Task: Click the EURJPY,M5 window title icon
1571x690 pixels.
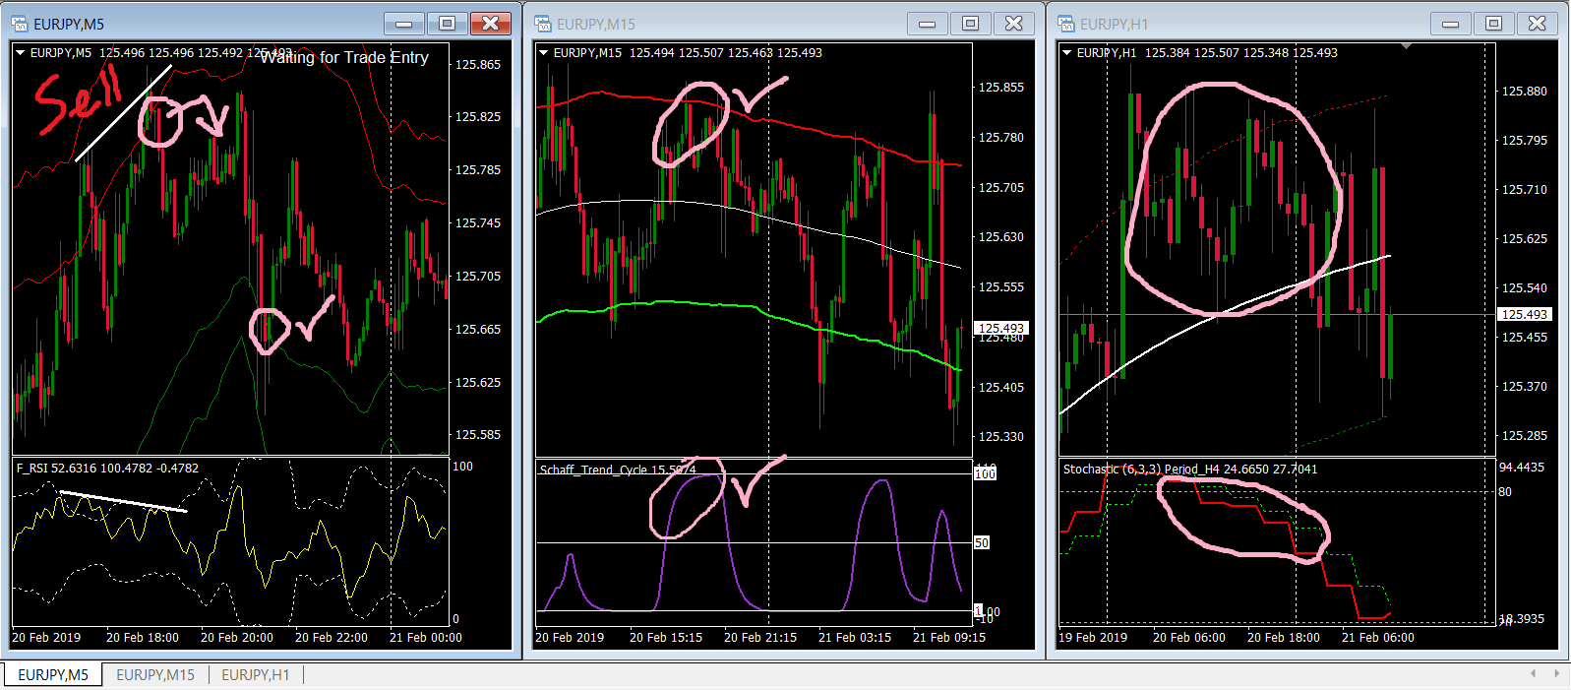Action: point(19,24)
